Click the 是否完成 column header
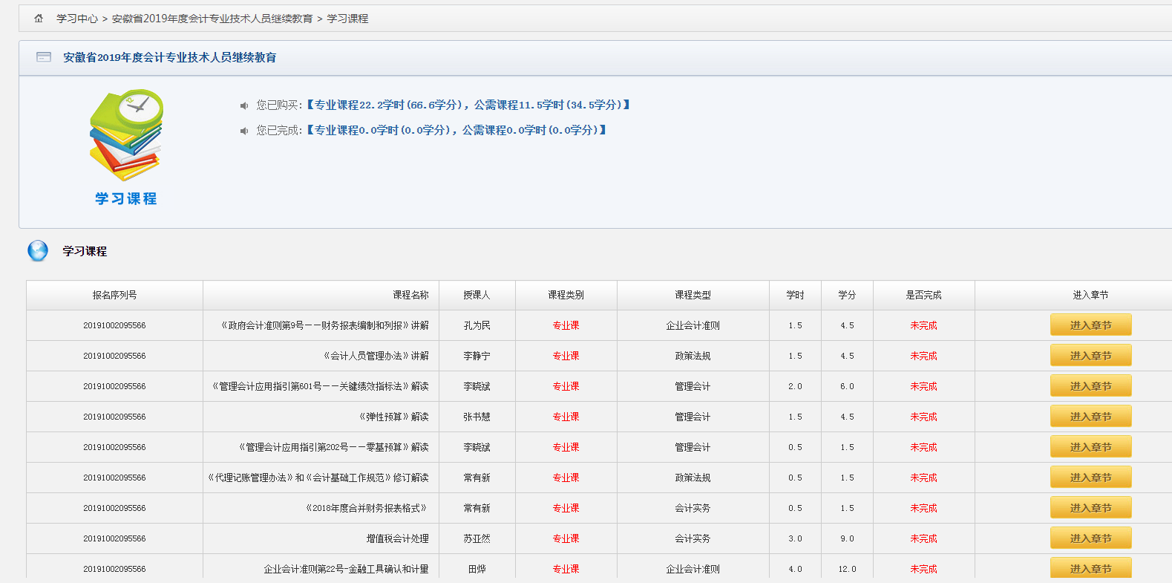Image resolution: width=1172 pixels, height=583 pixels. coord(923,295)
